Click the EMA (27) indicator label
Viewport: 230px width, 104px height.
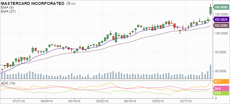[8, 11]
